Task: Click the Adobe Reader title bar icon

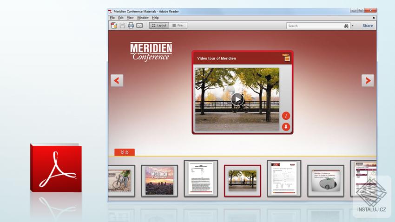Action: point(110,11)
